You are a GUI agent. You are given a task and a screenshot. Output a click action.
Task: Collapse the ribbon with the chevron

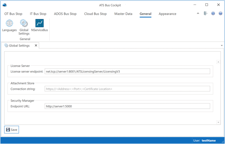coord(198,14)
